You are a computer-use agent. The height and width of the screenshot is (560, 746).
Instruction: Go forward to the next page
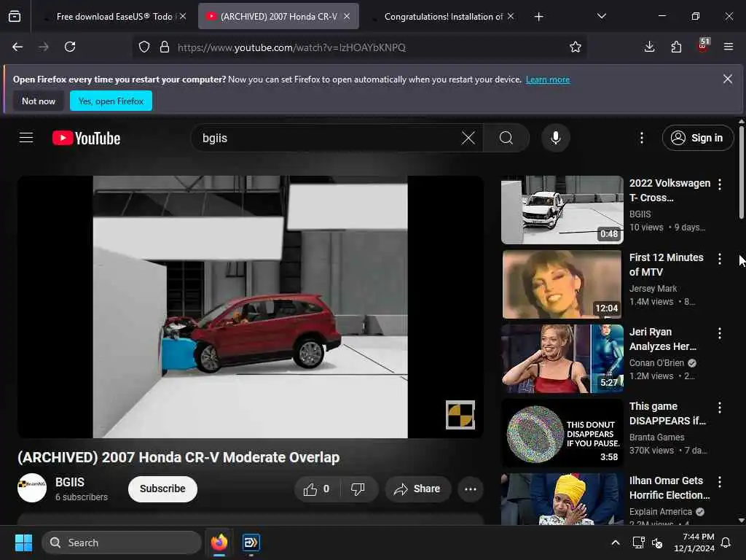coord(44,47)
